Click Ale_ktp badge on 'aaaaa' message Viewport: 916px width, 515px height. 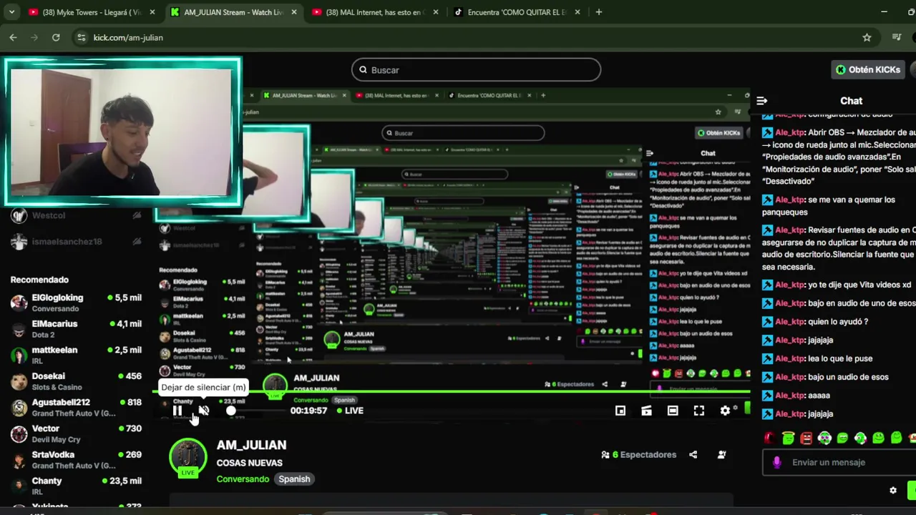coord(767,396)
